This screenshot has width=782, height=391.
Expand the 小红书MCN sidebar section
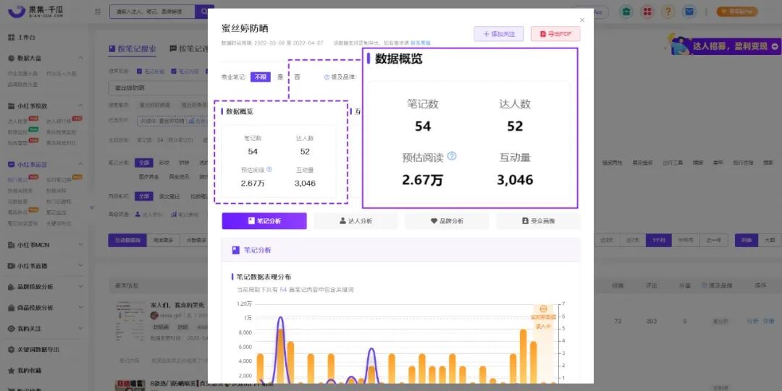pyautogui.click(x=80, y=245)
